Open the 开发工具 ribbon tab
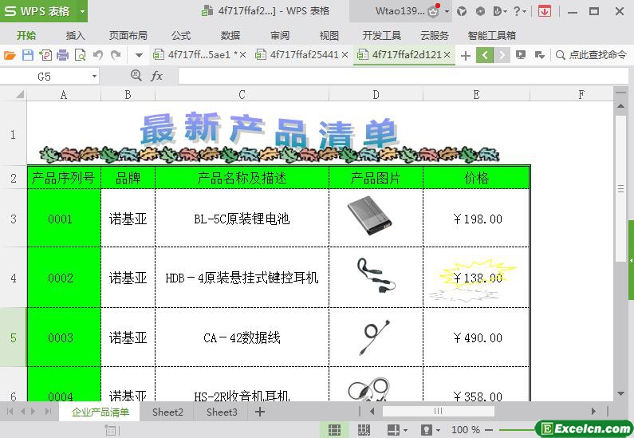Screen dimensions: 634x438 pos(382,36)
